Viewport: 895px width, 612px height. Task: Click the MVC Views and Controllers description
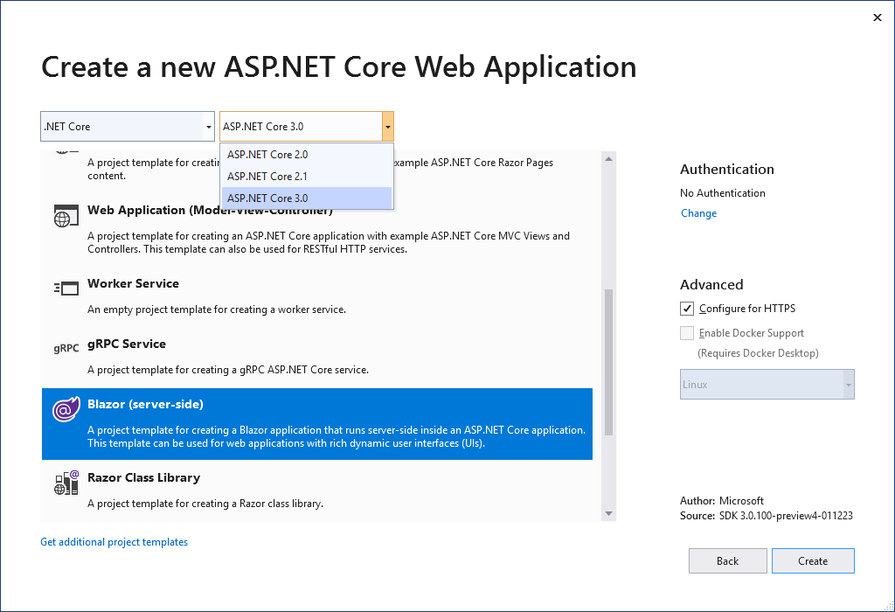click(329, 243)
